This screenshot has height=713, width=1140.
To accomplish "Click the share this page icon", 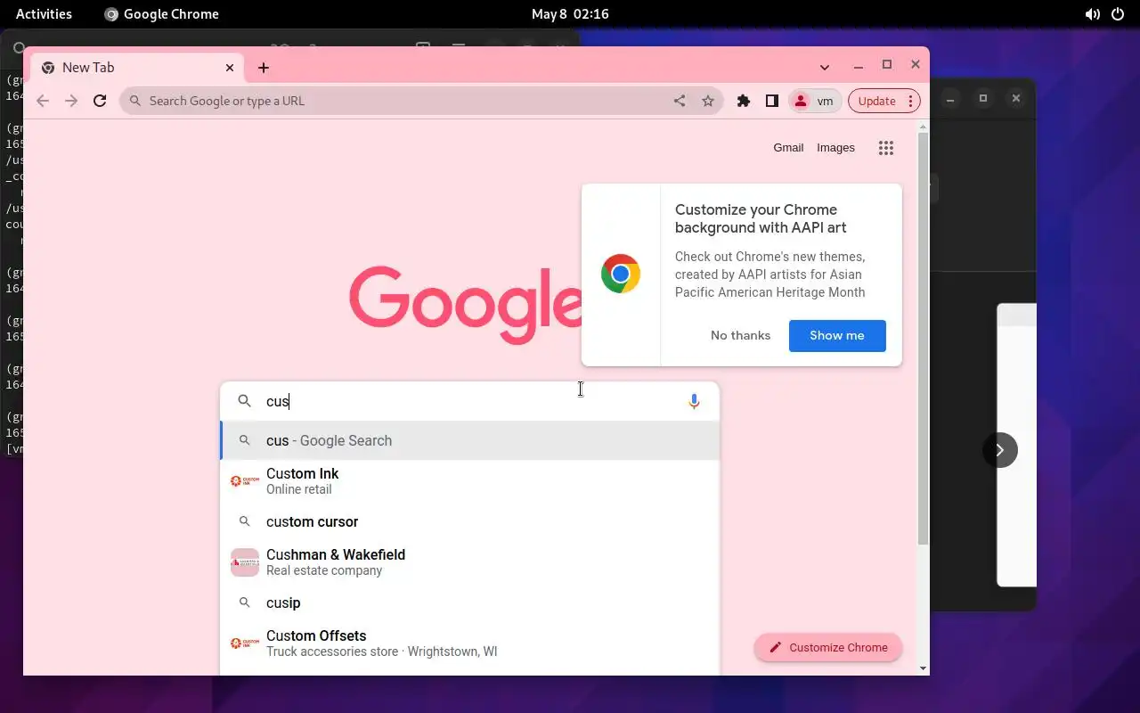I will (x=680, y=101).
